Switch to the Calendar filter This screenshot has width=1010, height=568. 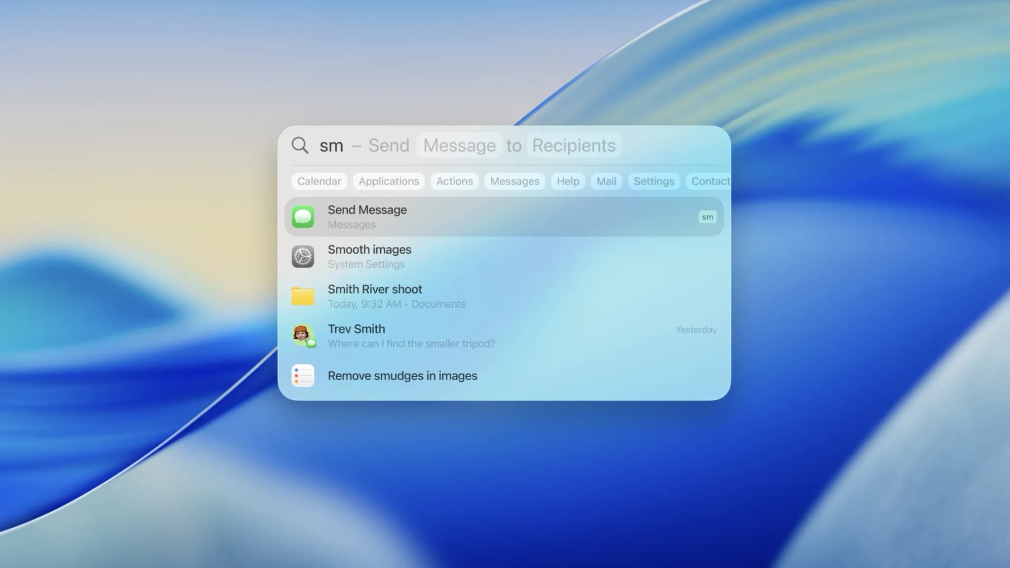pyautogui.click(x=319, y=181)
